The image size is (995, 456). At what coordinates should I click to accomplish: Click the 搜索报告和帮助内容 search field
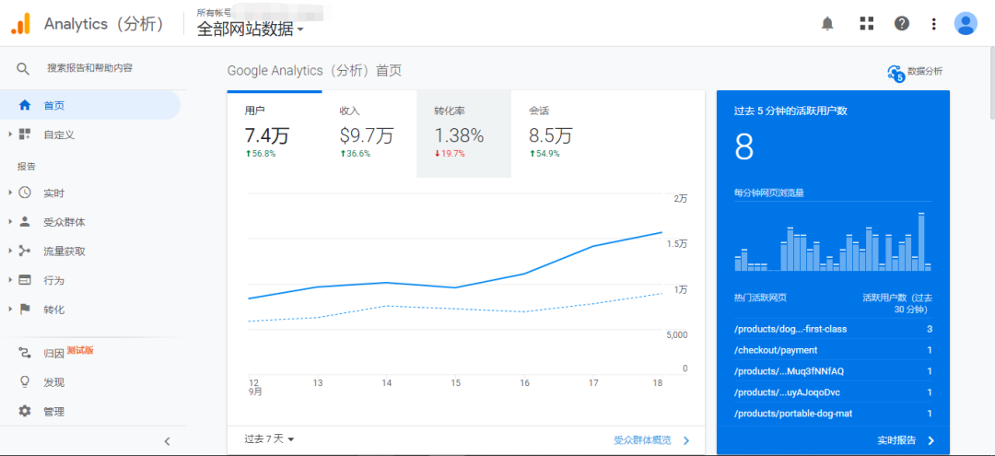pos(90,68)
